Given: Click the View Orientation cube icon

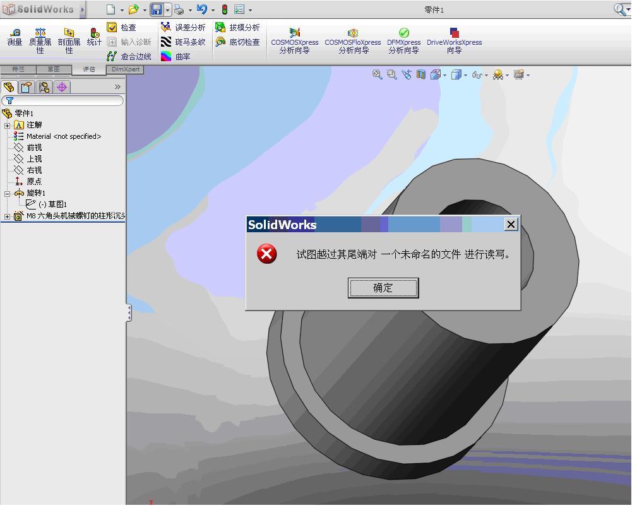Looking at the screenshot, I should 436,74.
